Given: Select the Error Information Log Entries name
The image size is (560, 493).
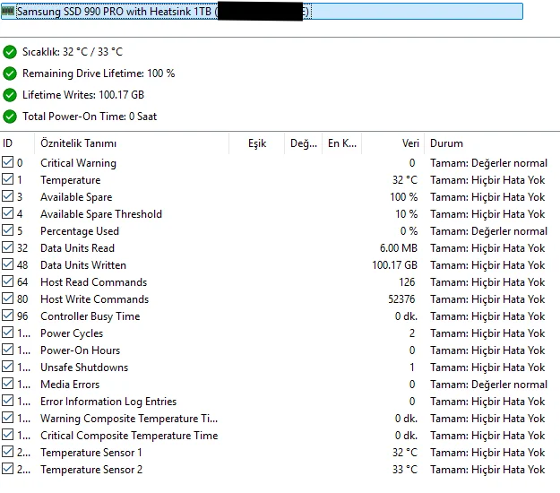Looking at the screenshot, I should point(108,402).
